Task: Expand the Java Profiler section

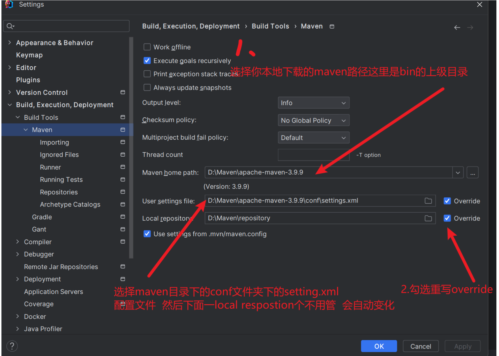Action: tap(18, 329)
